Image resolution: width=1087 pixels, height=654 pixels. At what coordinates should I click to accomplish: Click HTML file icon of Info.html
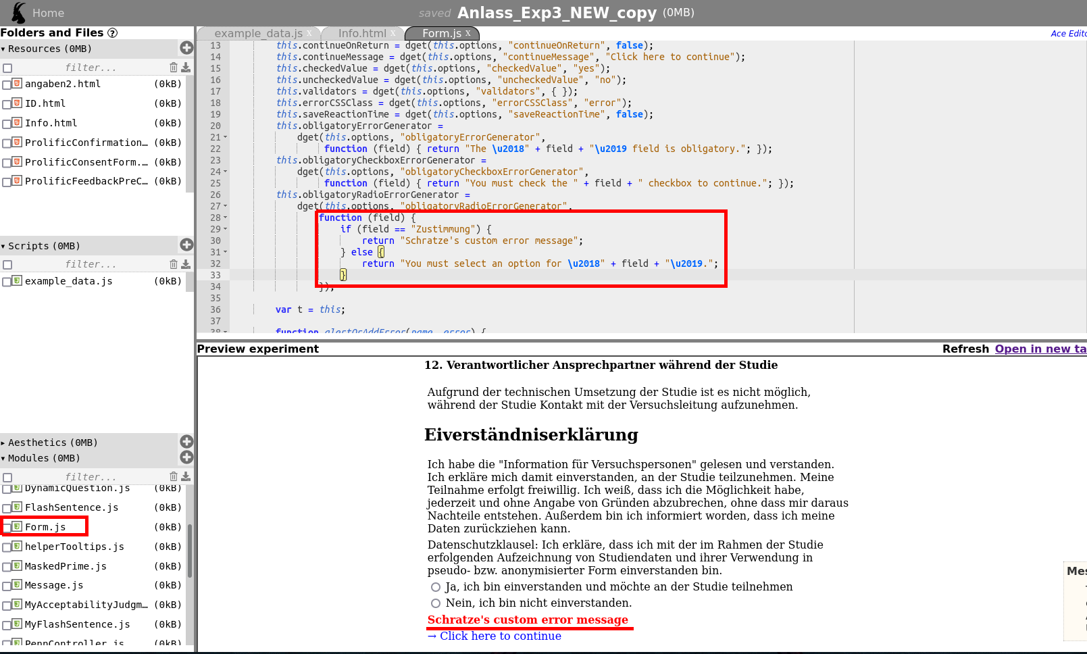tap(18, 122)
